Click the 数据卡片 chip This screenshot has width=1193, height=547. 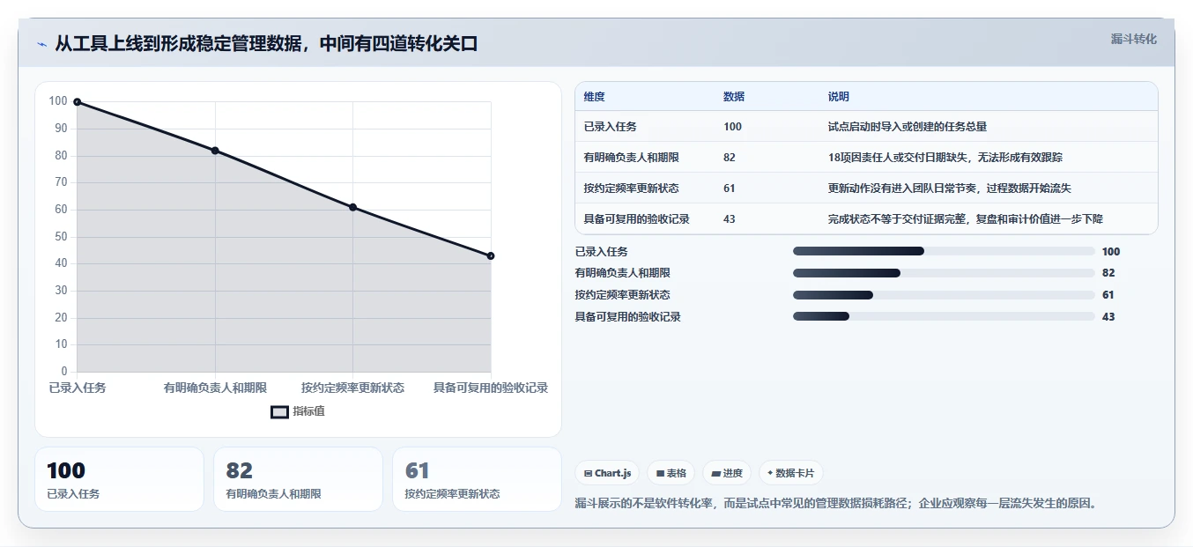coord(790,473)
